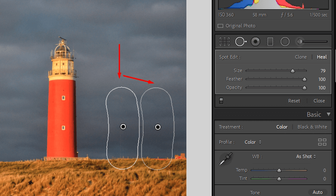
Task: Select the Graduated Filter tool
Action: click(270, 41)
